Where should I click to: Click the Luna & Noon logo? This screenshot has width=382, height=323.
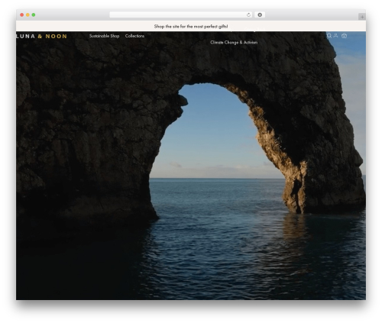click(41, 36)
